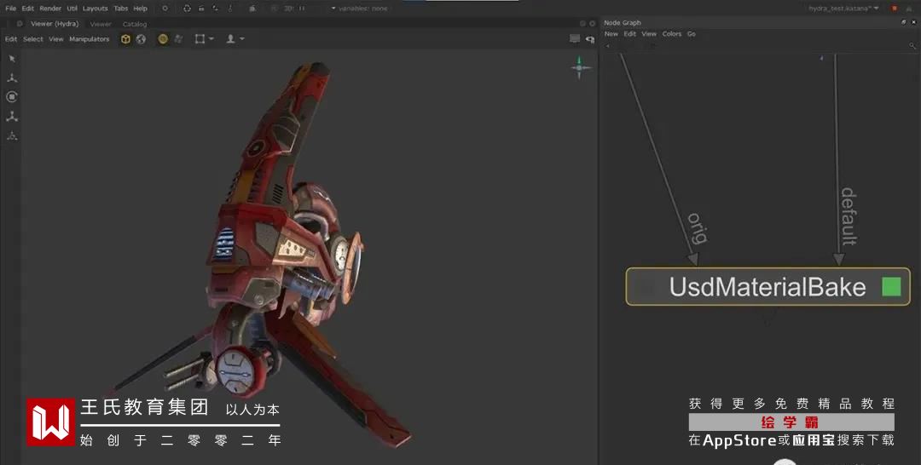This screenshot has width=921, height=465.
Task: Open the File menu
Action: point(10,9)
